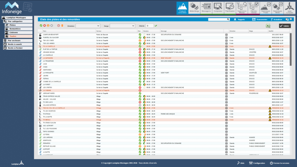Open Statistiques Météo module
Image resolution: width=297 pixels, height=167 pixels.
pyautogui.click(x=278, y=8)
